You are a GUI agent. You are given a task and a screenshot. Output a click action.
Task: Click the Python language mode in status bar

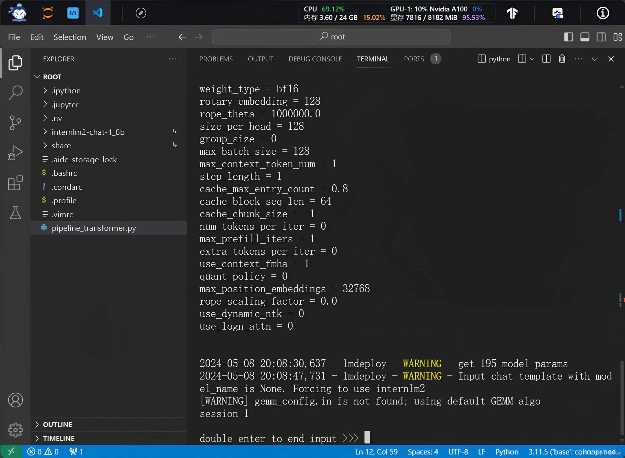click(507, 452)
